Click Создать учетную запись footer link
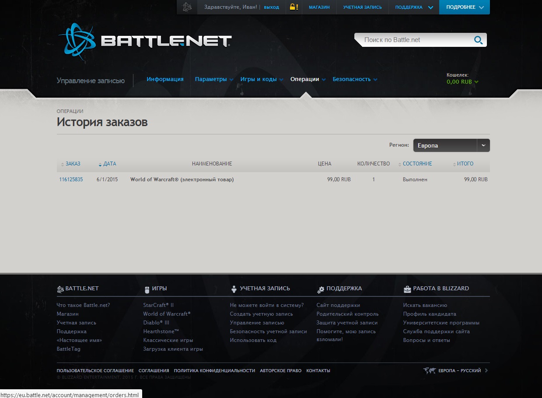Image resolution: width=542 pixels, height=398 pixels. [x=262, y=314]
